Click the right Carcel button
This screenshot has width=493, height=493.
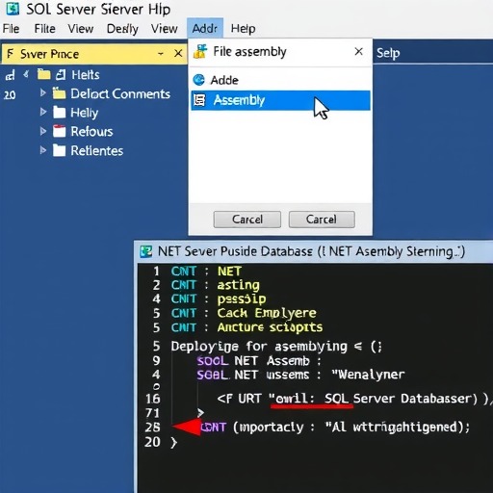click(x=322, y=220)
